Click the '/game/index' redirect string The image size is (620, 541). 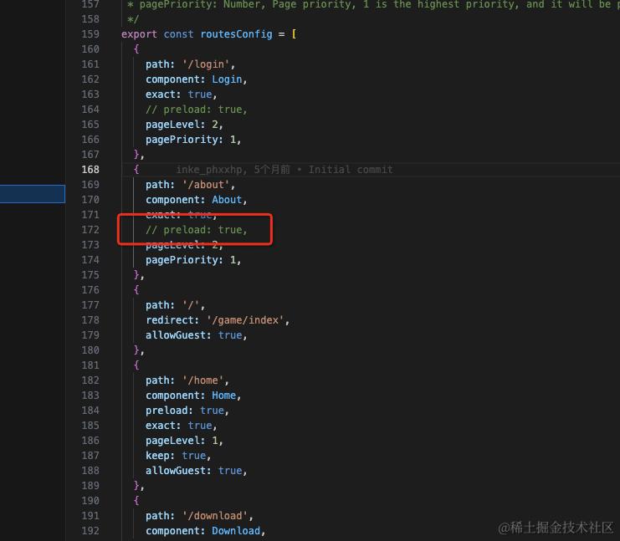click(x=245, y=320)
